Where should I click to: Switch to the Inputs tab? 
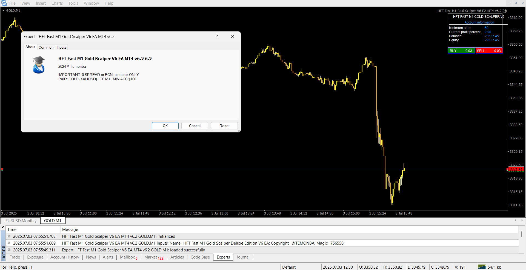coord(61,47)
